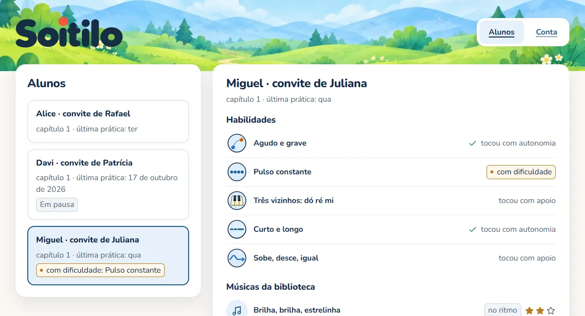Click the heading Miguel · convite de Juliana

click(x=296, y=83)
